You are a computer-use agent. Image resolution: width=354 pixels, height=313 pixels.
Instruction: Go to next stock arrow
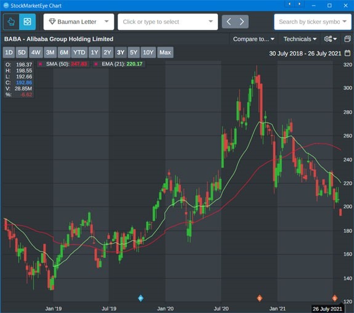[242, 22]
